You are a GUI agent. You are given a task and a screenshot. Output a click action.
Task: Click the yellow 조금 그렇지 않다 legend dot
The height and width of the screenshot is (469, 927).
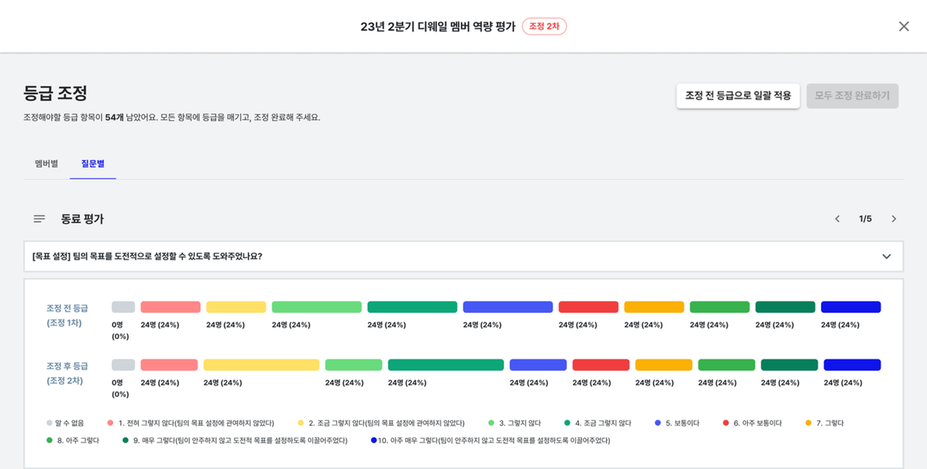click(x=301, y=423)
